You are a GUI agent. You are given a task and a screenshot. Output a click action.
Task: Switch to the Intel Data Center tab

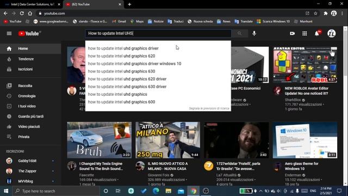click(32, 4)
